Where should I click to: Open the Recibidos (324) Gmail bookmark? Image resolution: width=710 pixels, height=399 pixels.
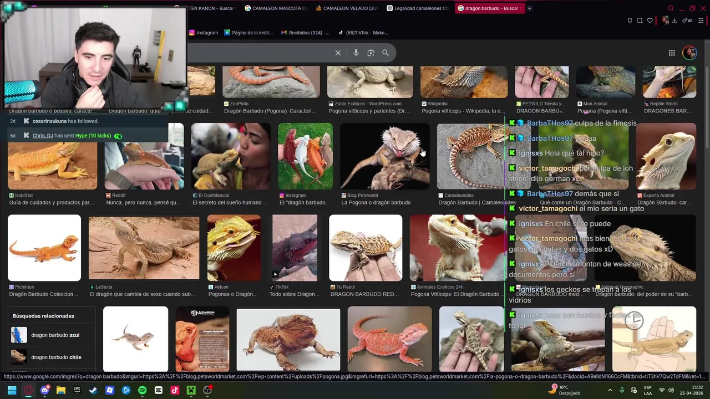coord(305,33)
